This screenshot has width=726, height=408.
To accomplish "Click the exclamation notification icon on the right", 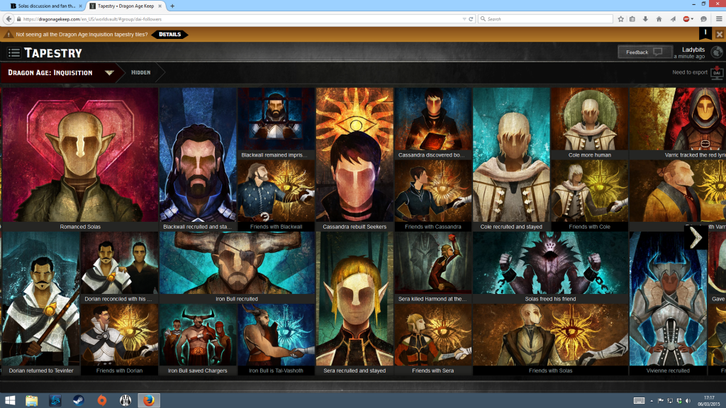I will click(x=704, y=33).
